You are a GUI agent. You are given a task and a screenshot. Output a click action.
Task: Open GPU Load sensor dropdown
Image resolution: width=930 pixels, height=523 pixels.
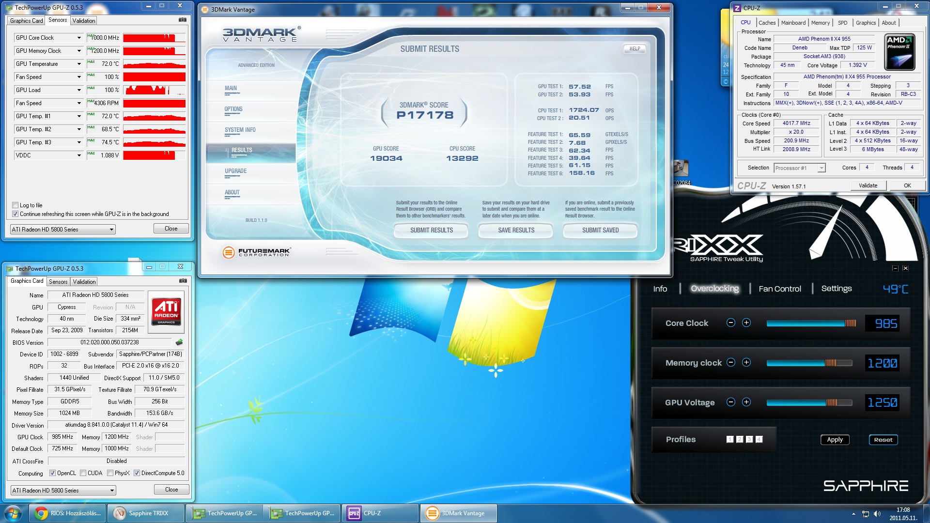[x=79, y=90]
